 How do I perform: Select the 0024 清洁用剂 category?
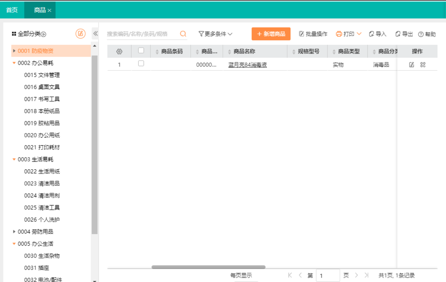(x=42, y=196)
